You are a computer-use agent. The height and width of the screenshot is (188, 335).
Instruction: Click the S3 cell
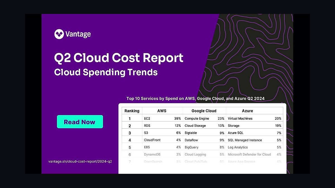click(x=146, y=133)
